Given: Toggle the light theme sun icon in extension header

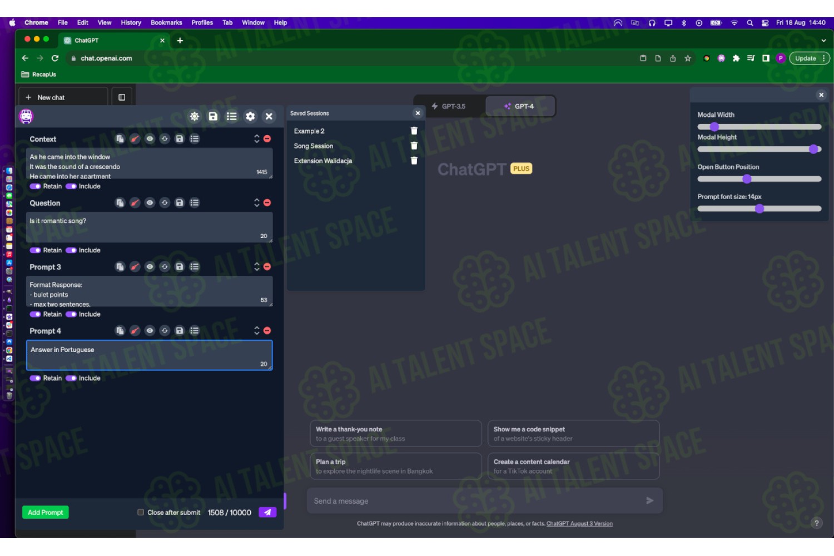Looking at the screenshot, I should 194,116.
